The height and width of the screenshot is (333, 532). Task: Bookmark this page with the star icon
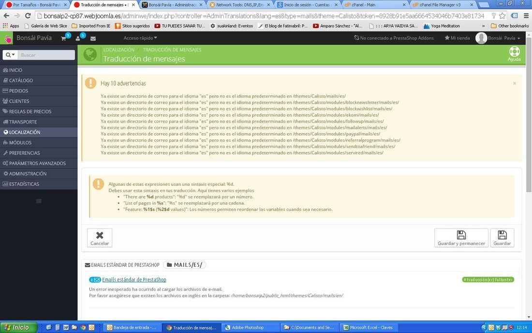[x=502, y=16]
